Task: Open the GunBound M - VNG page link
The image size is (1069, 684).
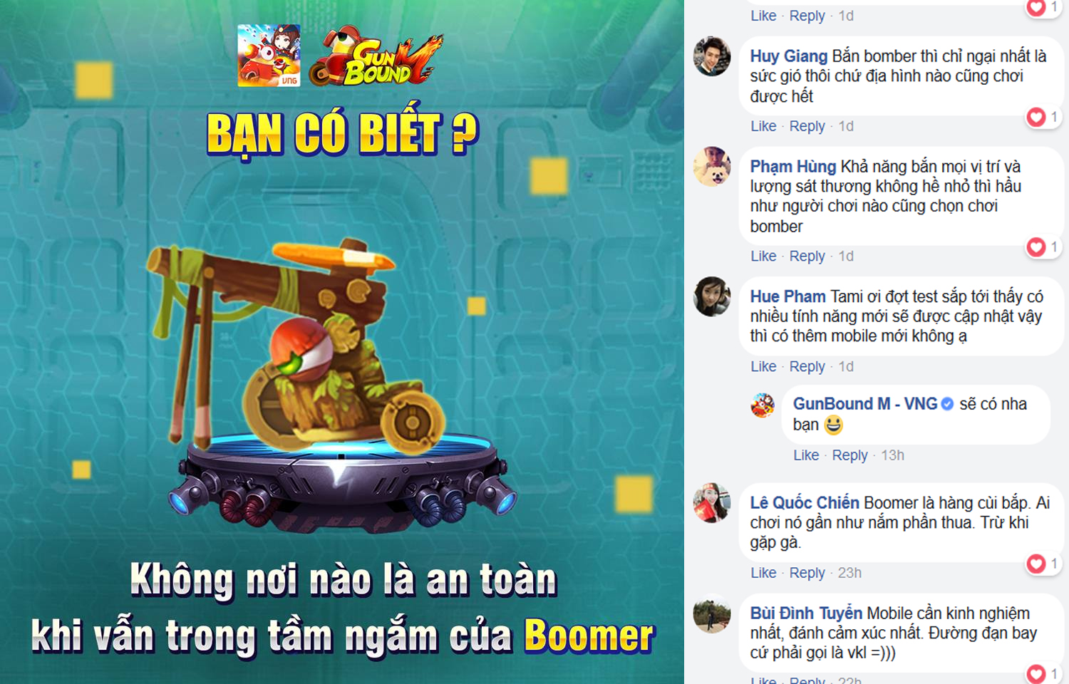Action: 864,404
